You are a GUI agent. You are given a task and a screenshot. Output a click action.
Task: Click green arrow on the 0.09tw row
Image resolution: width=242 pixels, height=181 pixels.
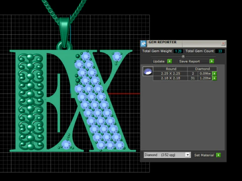214,73
